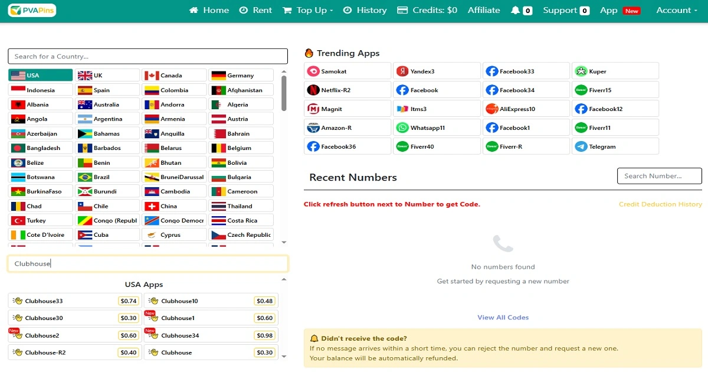Pick the Fiverr15 app
708x372 pixels.
click(x=615, y=90)
